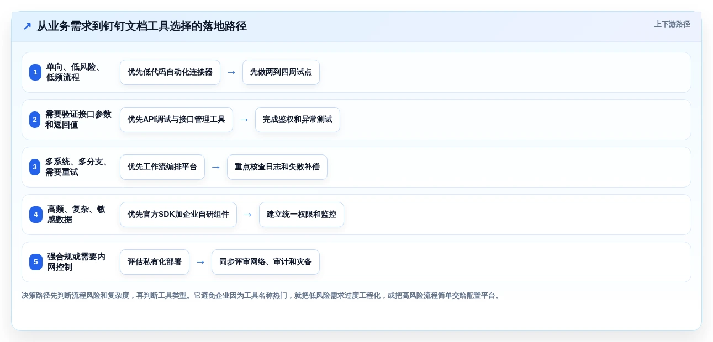This screenshot has width=713, height=342.
Task: Select 单向、低风险、低频流程 label
Action: [75, 72]
